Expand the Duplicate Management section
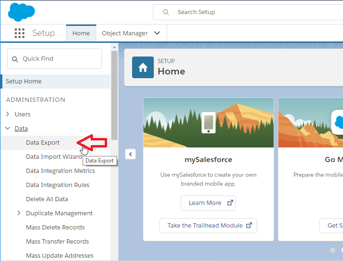343x261 pixels. (19, 213)
